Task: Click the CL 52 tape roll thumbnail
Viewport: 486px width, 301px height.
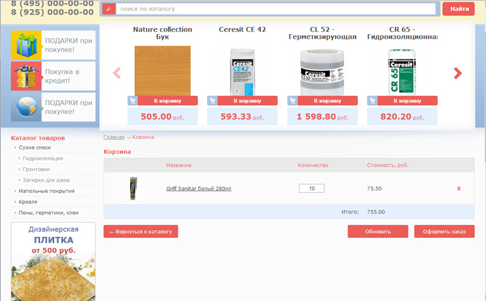Action: [x=323, y=72]
